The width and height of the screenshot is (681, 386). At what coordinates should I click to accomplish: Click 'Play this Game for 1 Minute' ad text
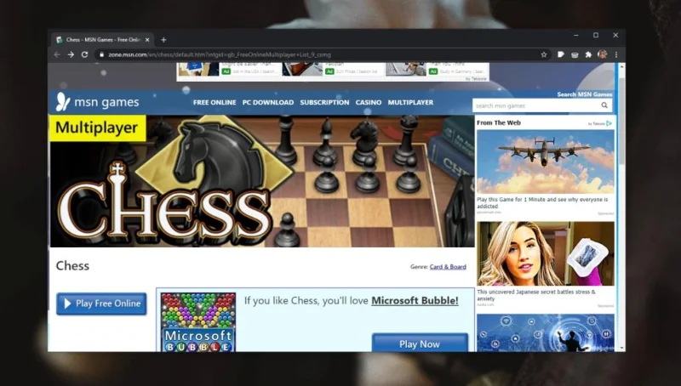pyautogui.click(x=542, y=202)
